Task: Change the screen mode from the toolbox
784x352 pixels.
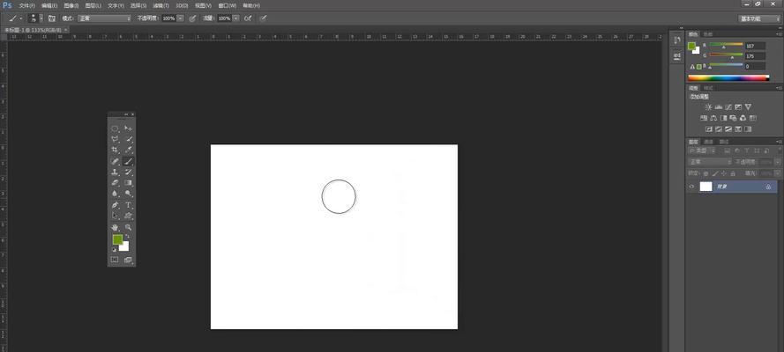Action: click(x=129, y=260)
